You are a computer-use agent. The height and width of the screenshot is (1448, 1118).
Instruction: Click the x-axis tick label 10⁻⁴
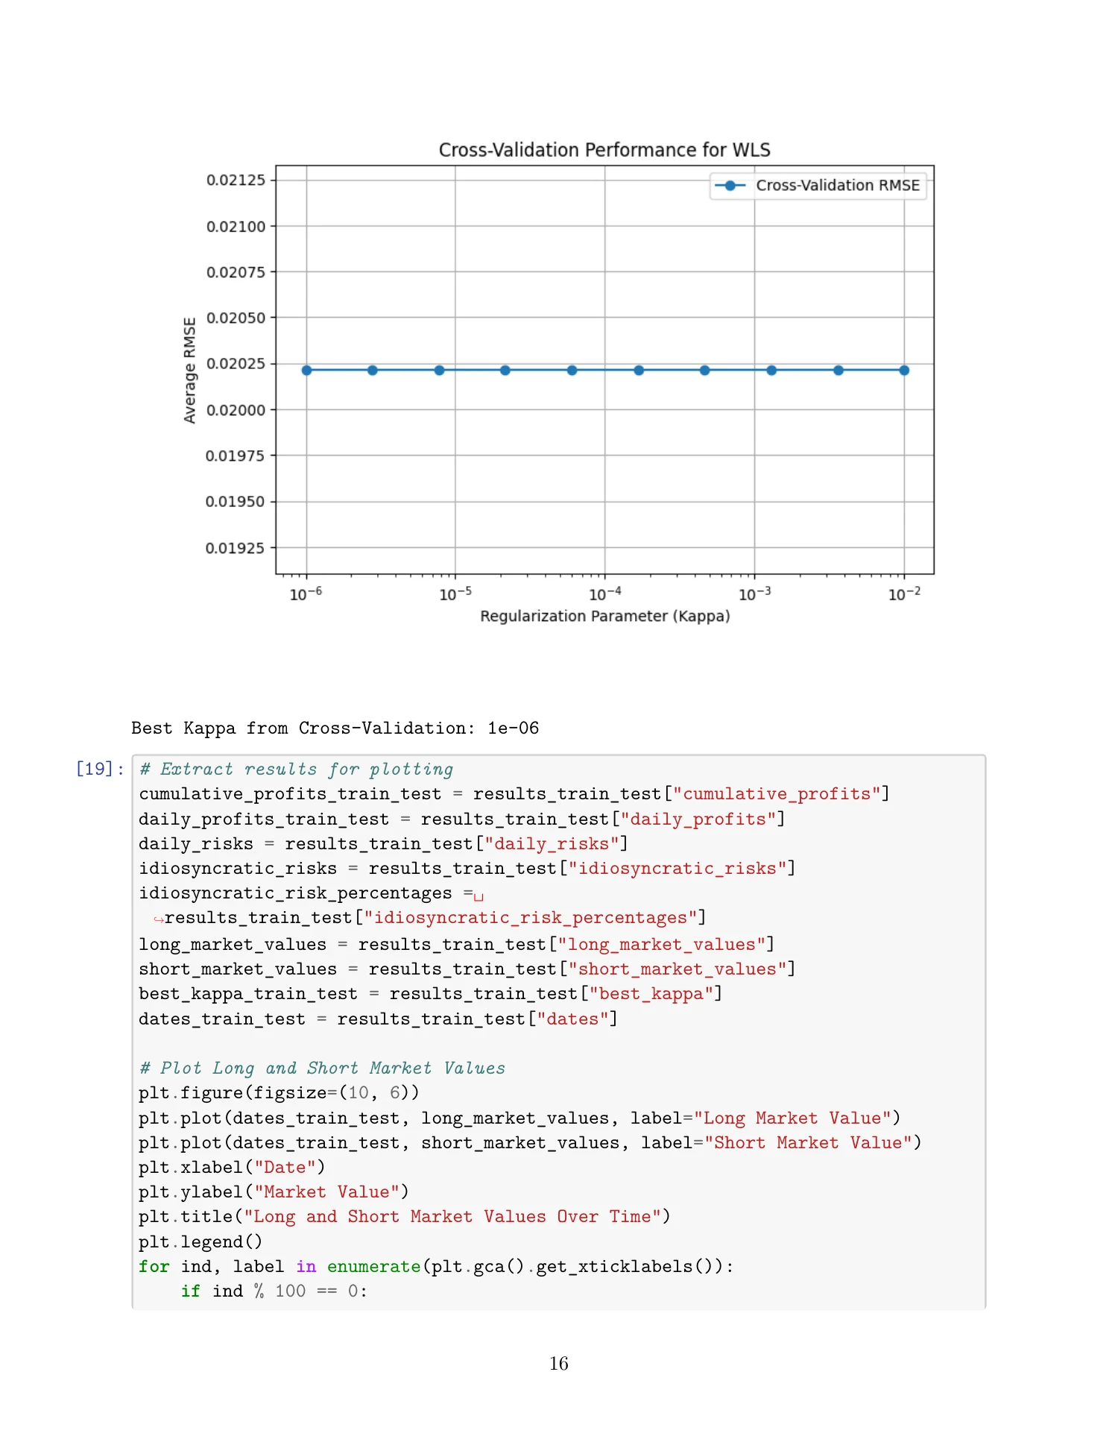click(x=604, y=594)
